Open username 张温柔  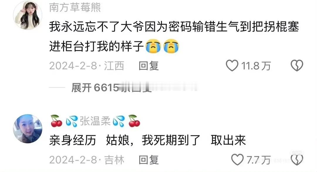coord(95,121)
